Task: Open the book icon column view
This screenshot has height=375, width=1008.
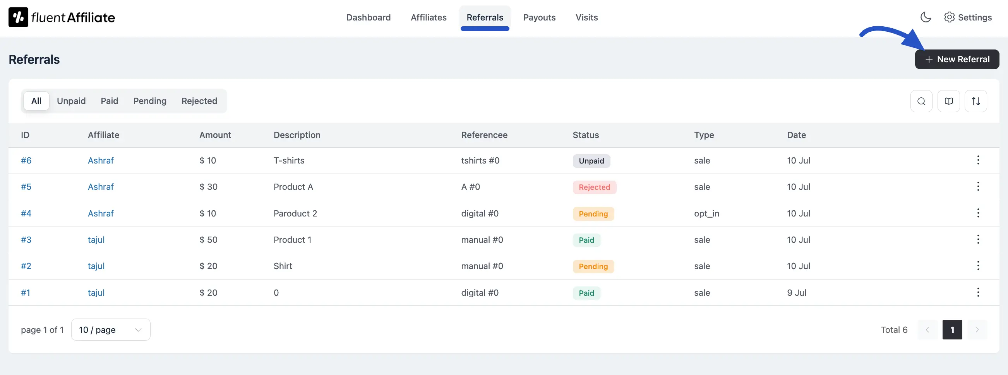Action: tap(948, 101)
